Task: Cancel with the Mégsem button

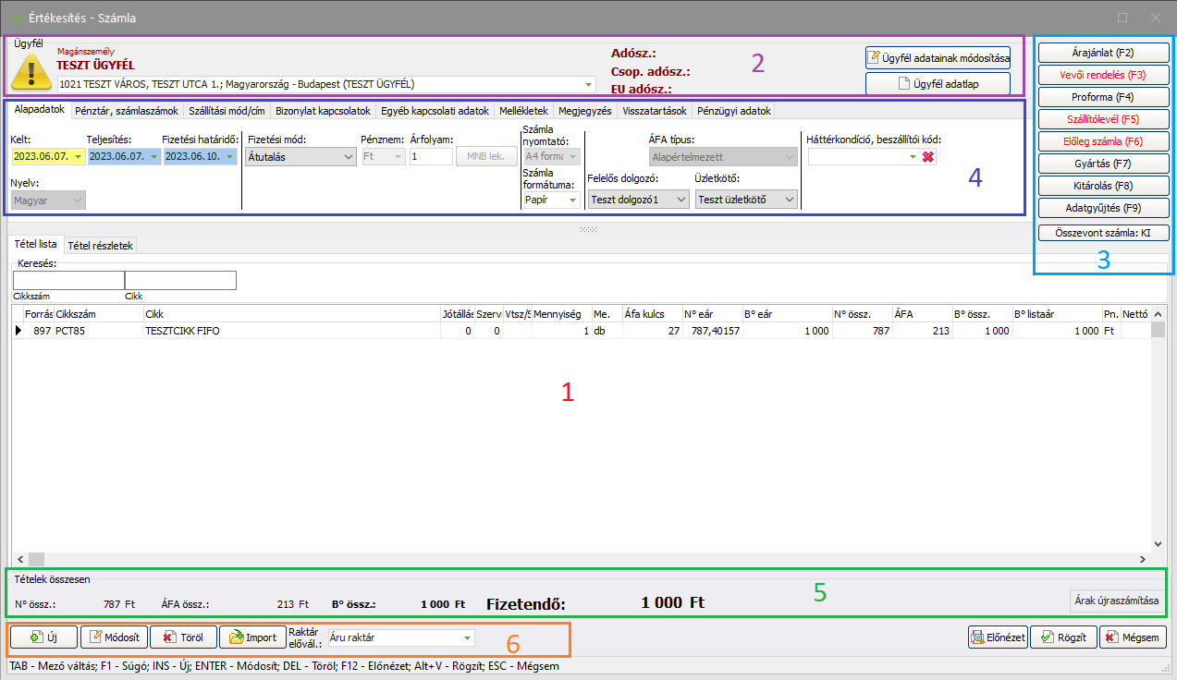Action: [x=1133, y=637]
